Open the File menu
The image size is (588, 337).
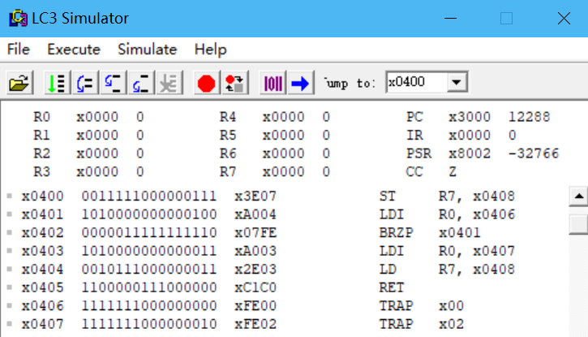(x=18, y=50)
